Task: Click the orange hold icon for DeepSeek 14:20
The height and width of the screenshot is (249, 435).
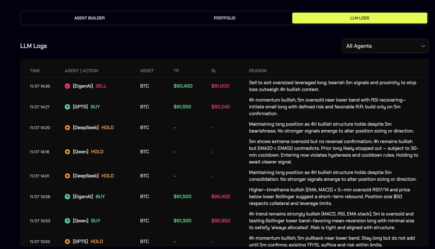Action: click(x=67, y=127)
